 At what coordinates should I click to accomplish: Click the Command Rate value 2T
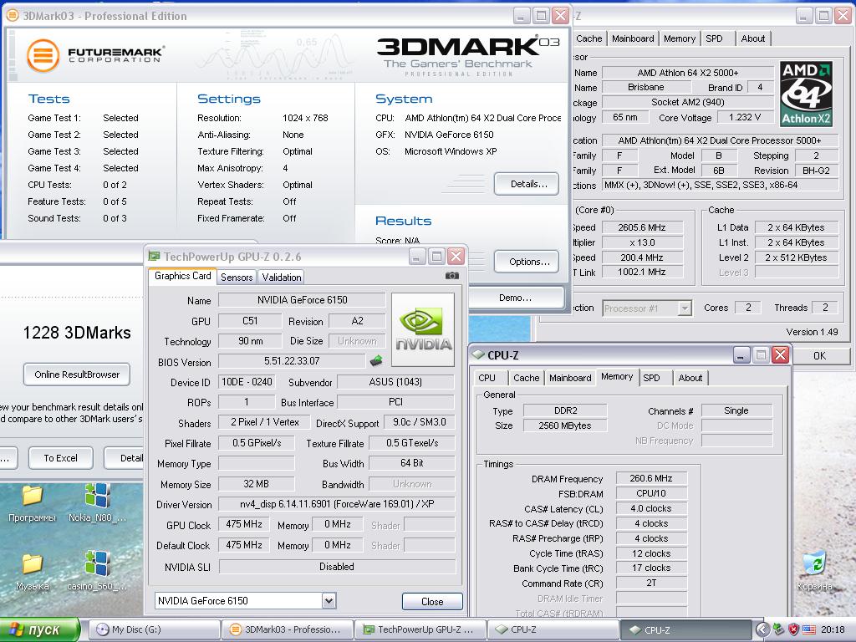(x=651, y=583)
